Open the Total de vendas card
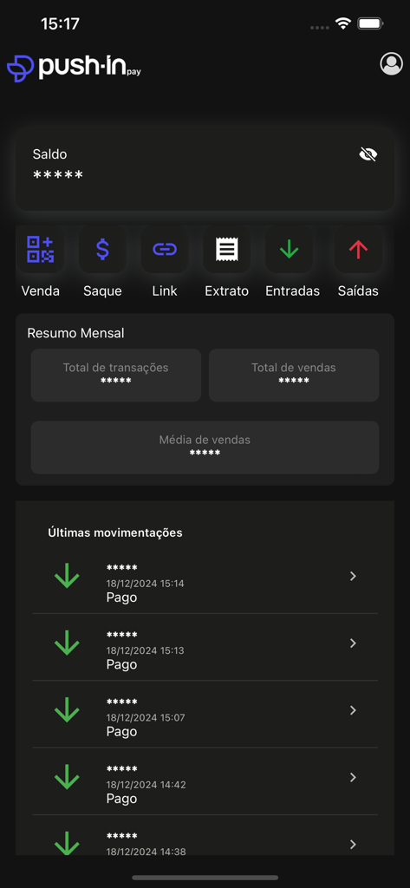This screenshot has width=410, height=888. [293, 375]
